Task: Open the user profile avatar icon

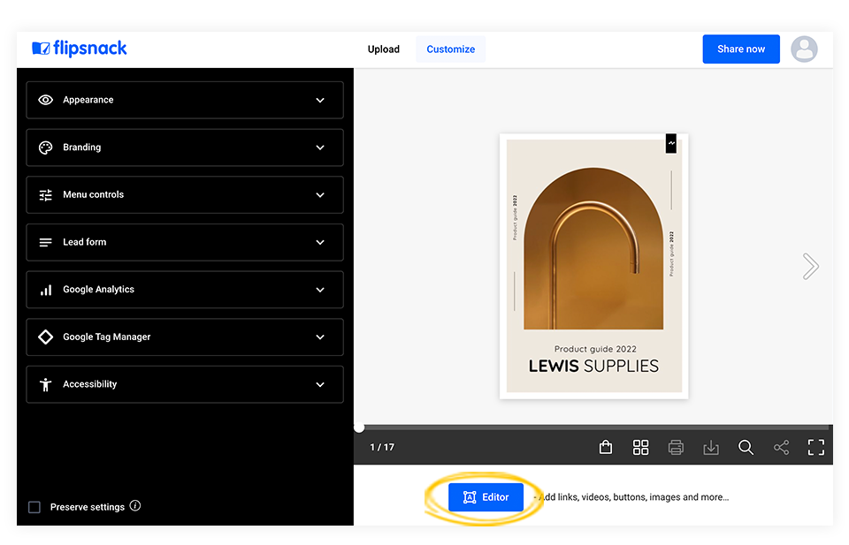Action: pyautogui.click(x=804, y=49)
